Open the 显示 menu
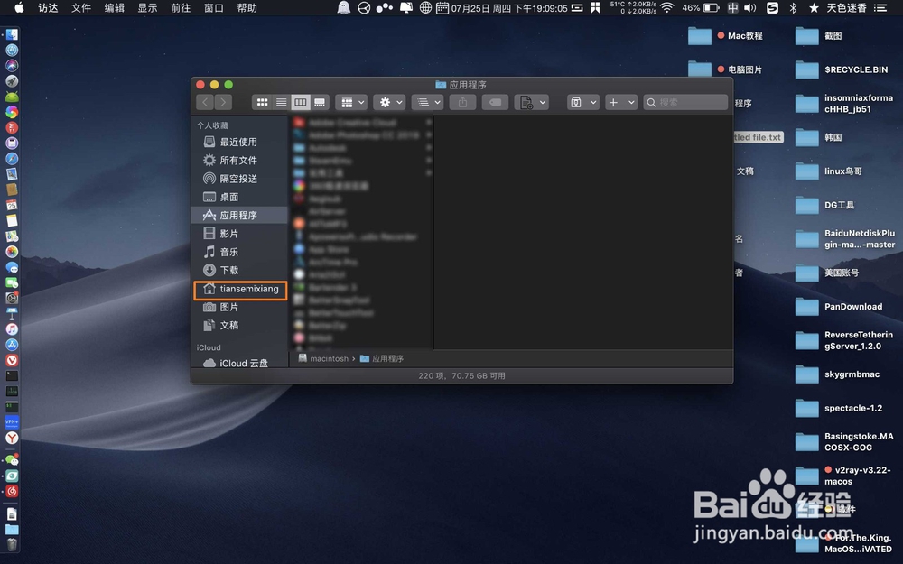The image size is (903, 564). 147,7
